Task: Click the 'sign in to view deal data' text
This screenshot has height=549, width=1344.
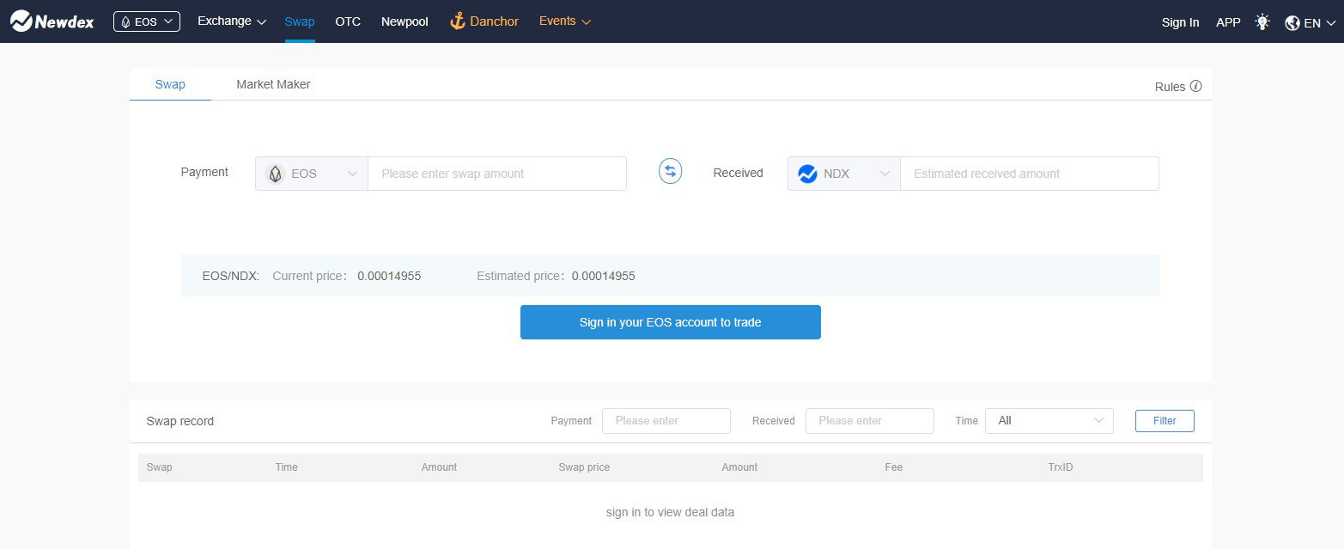Action: tap(670, 512)
